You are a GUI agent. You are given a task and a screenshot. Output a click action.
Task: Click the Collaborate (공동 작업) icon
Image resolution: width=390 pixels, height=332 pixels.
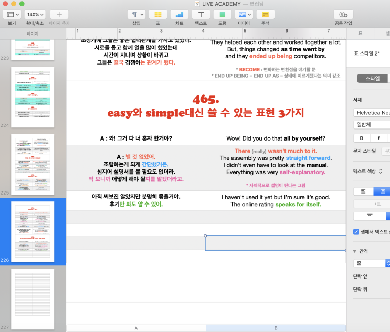[x=343, y=14]
